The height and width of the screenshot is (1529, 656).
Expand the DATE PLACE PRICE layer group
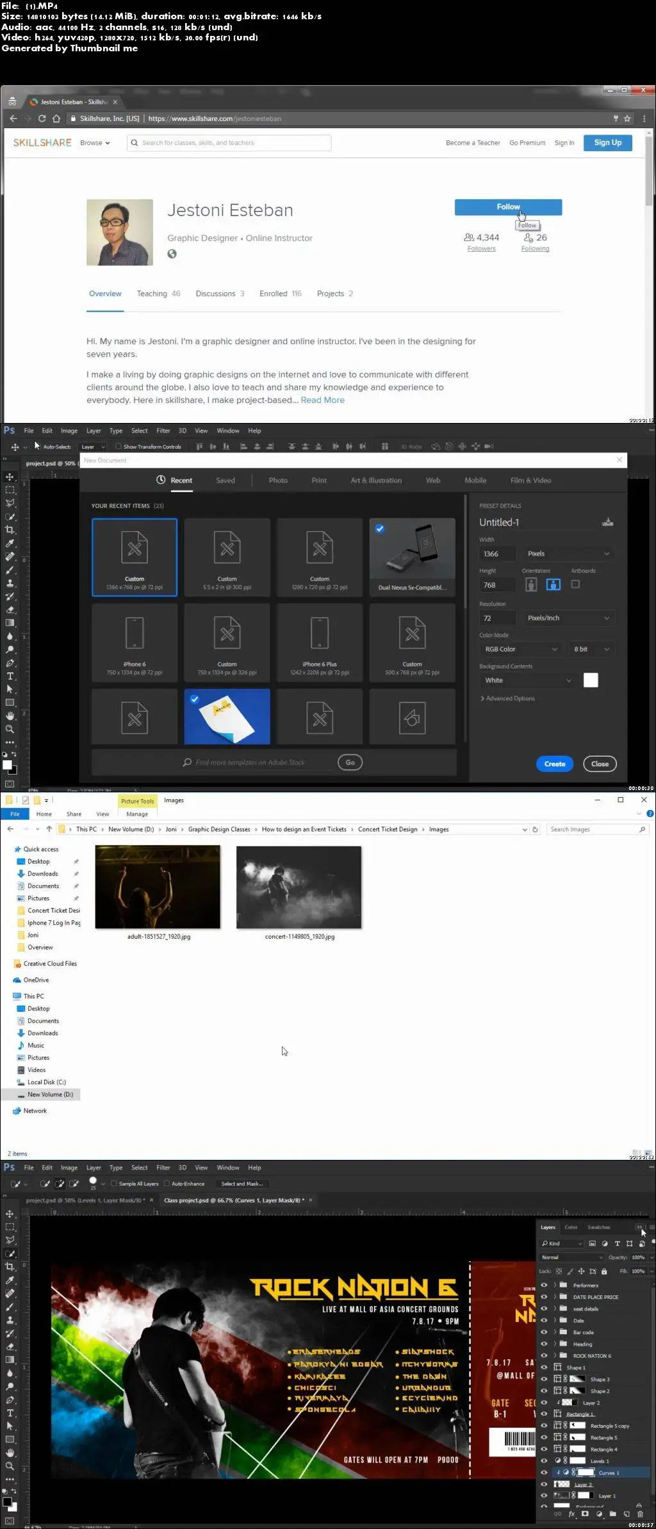pyautogui.click(x=555, y=1297)
